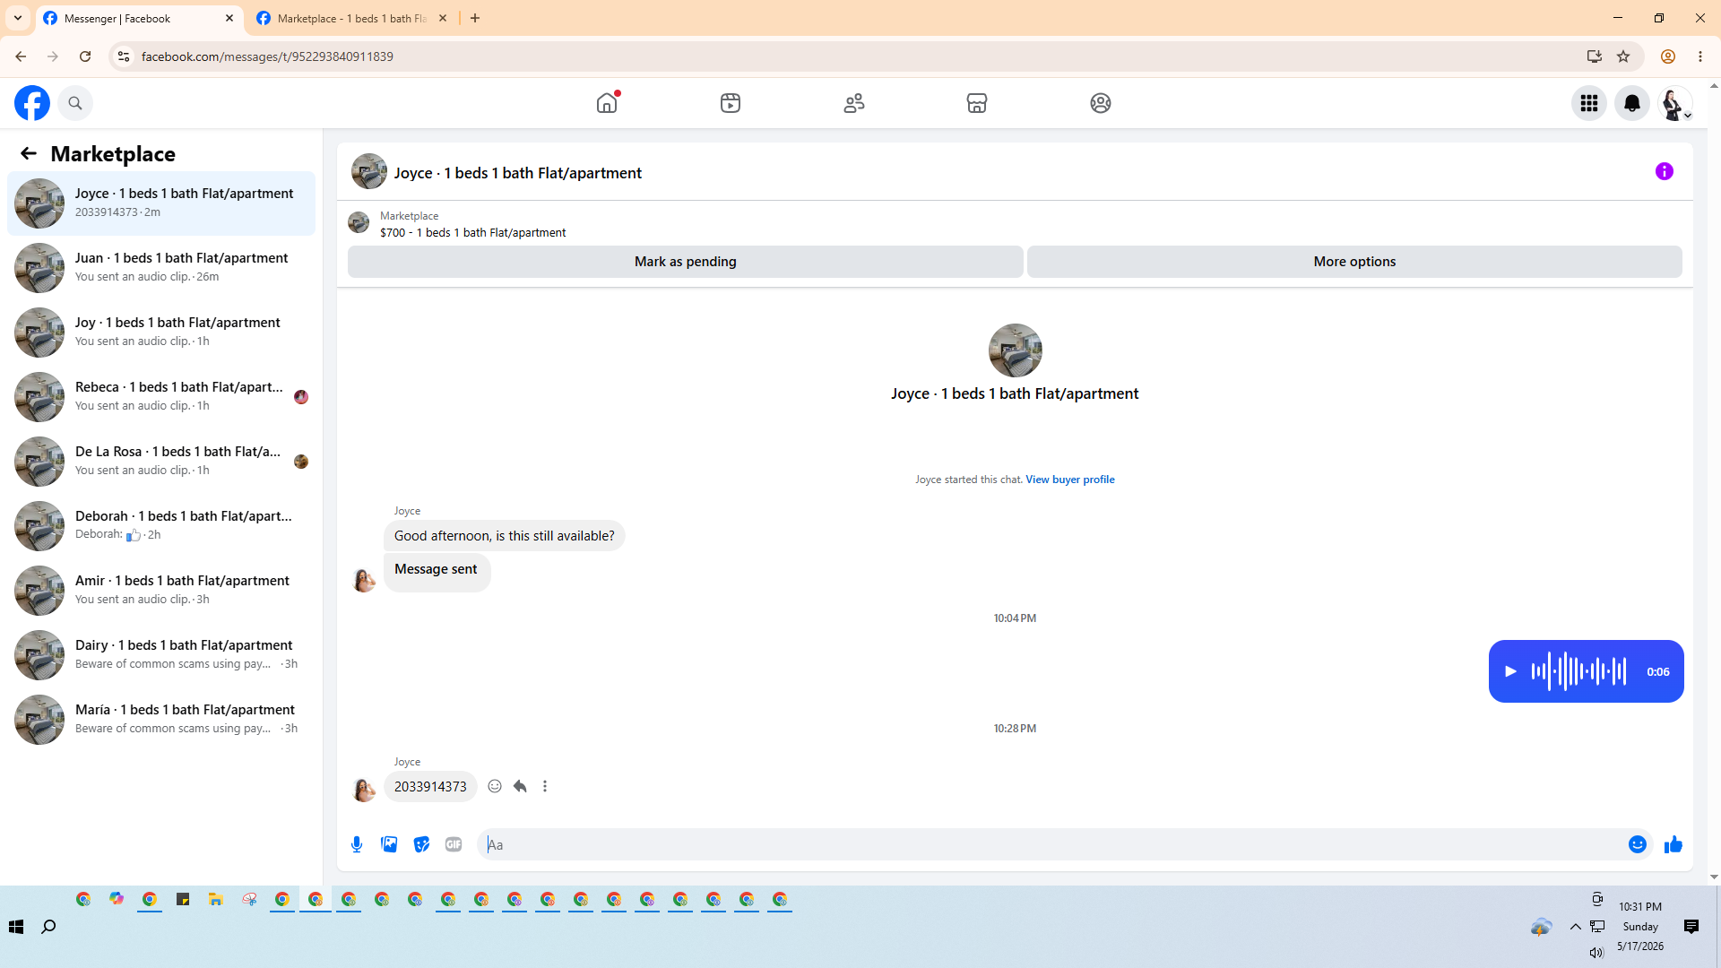Open the emoji picker in composer

coord(1638,844)
